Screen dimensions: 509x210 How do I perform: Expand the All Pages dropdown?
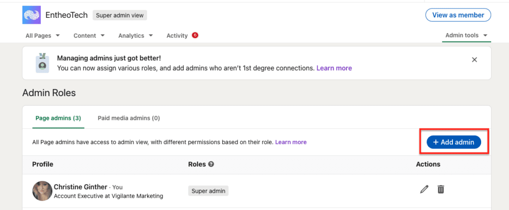click(x=43, y=36)
